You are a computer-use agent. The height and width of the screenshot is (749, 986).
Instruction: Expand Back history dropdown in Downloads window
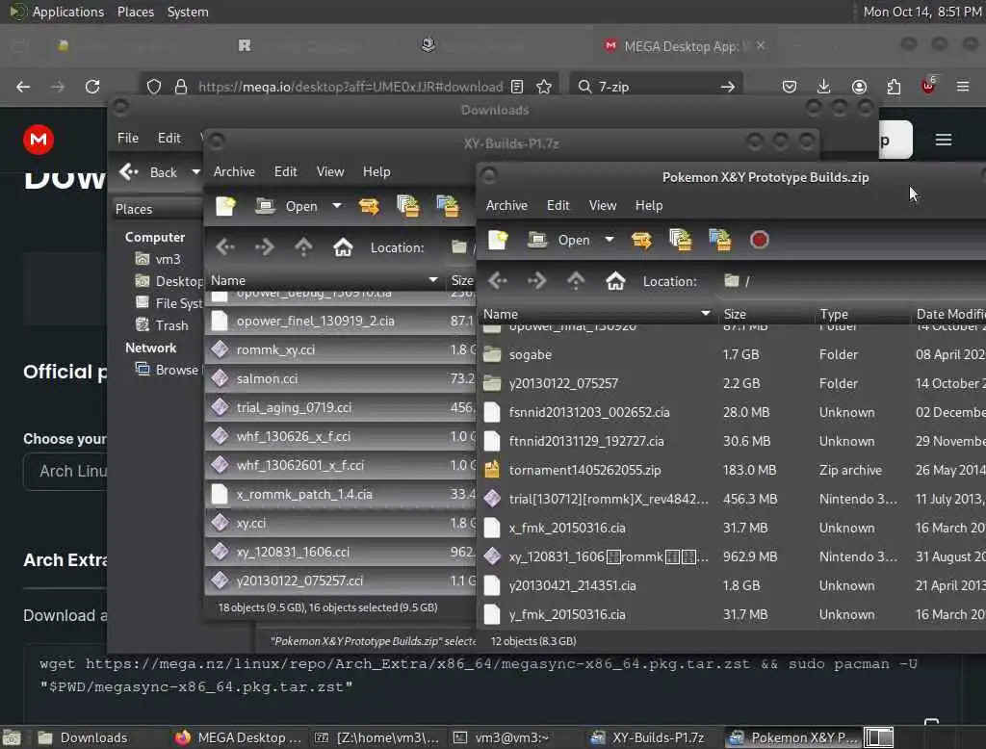pos(195,171)
